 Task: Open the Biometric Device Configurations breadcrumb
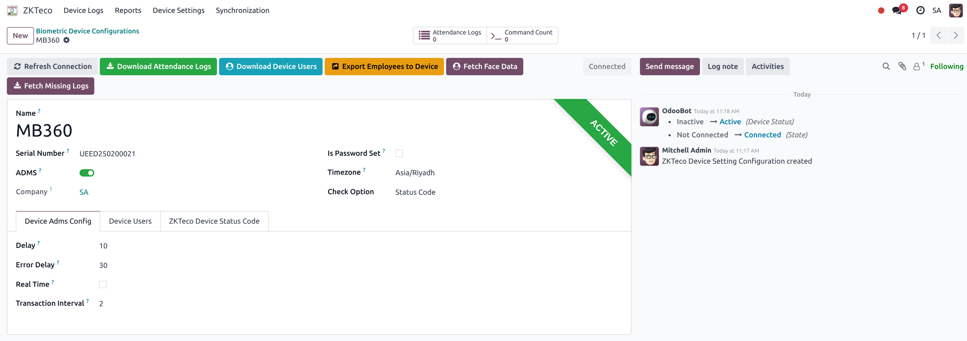coord(87,31)
